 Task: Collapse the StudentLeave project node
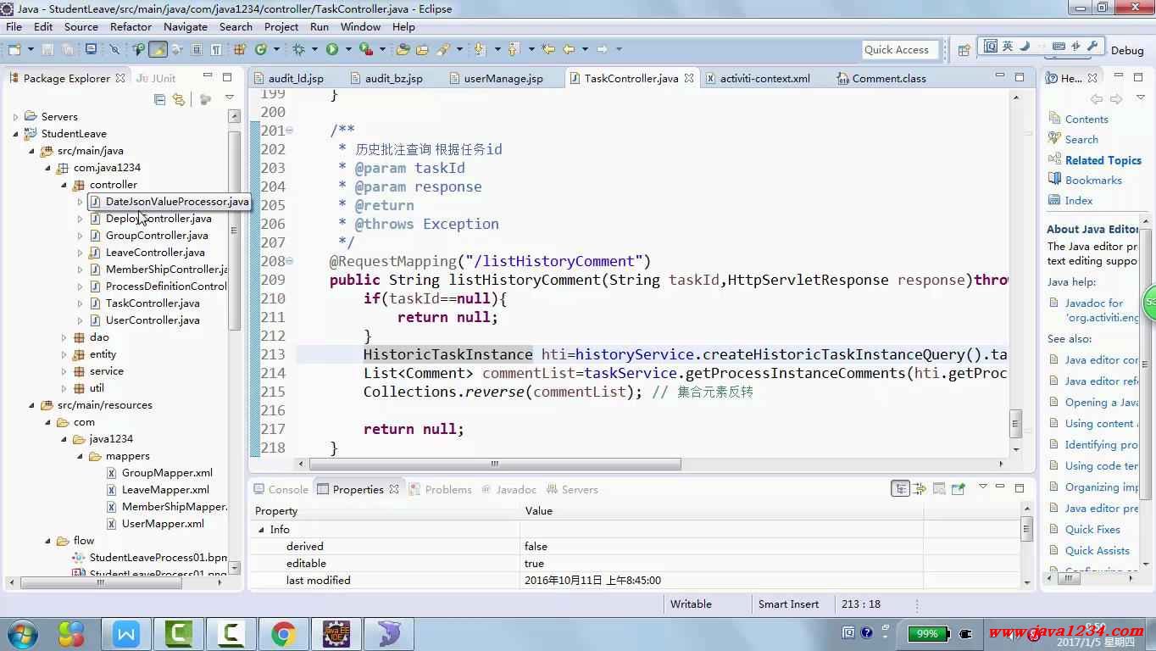coord(15,134)
